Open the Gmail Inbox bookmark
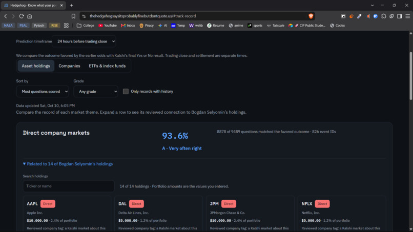The width and height of the screenshot is (413, 232). click(x=128, y=26)
